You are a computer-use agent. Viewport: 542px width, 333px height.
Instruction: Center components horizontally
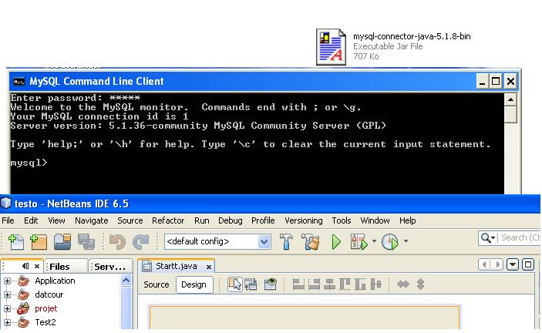(329, 284)
